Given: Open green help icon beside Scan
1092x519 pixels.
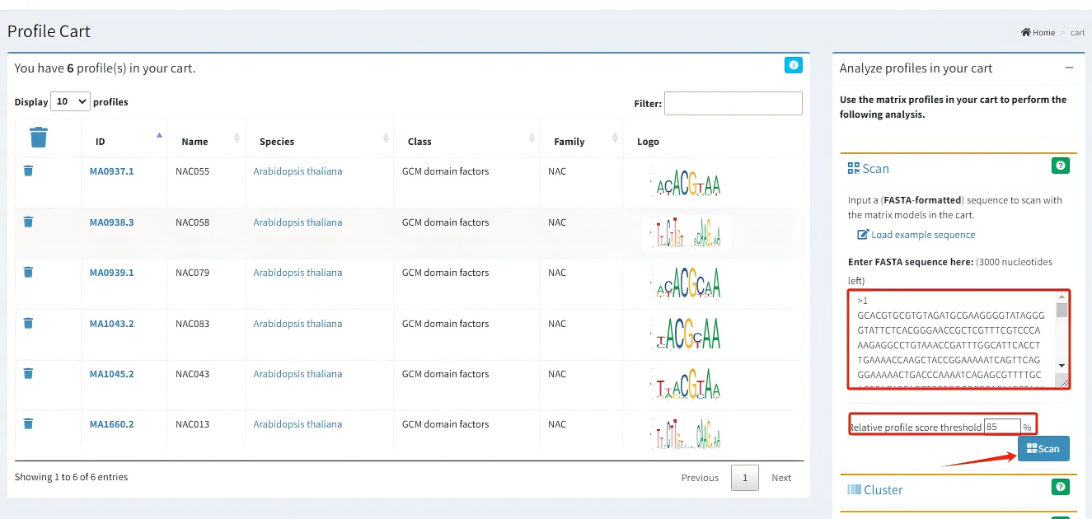Looking at the screenshot, I should coord(1061,166).
